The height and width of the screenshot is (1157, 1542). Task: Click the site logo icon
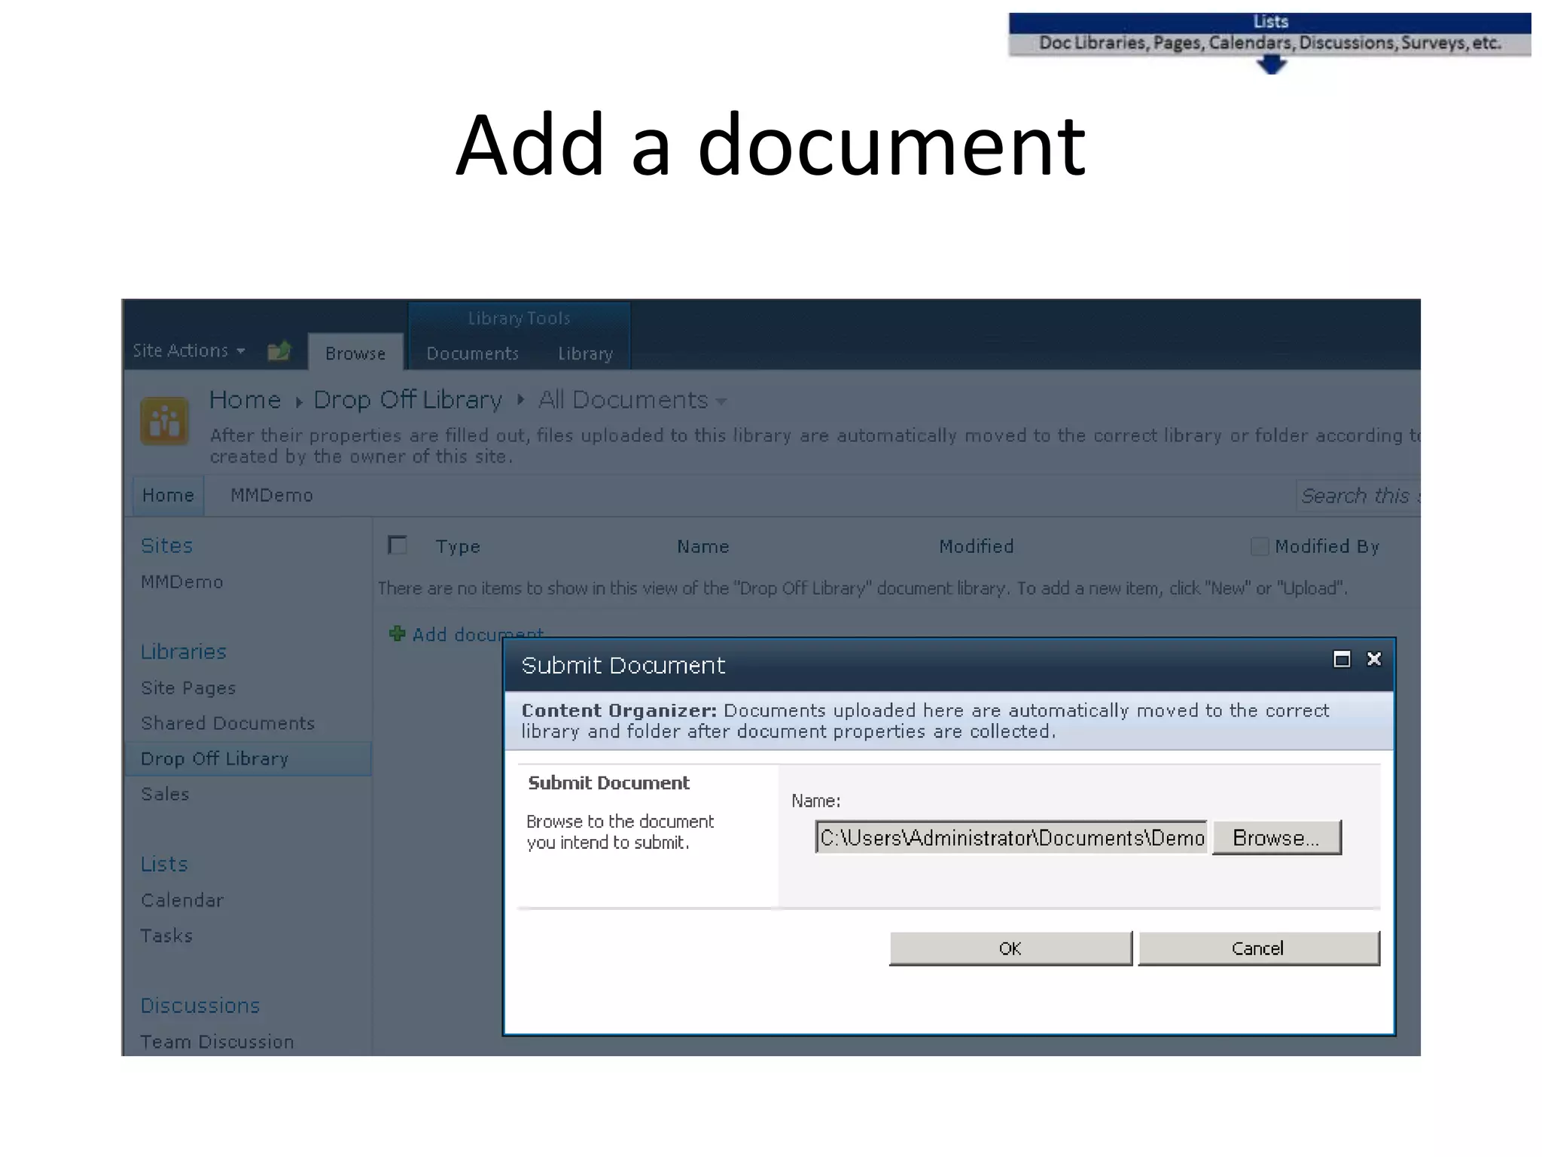[x=164, y=421]
